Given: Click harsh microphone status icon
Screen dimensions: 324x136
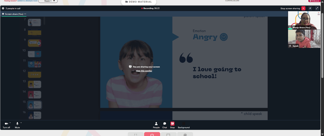Looking at the screenshot, I should [290, 46].
